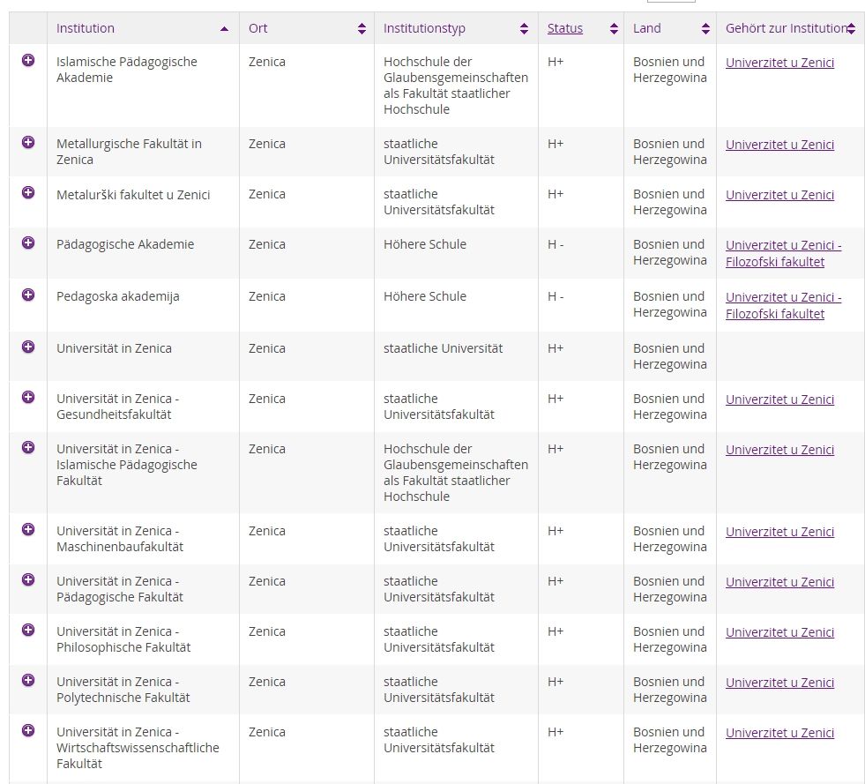Click plus icon beside Metalurški fakultet u Zenici
Viewport: 865px width, 784px height.
coord(28,192)
